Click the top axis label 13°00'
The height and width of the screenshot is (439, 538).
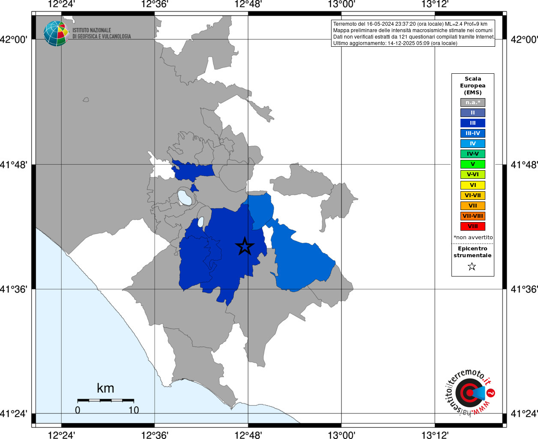[x=341, y=4]
